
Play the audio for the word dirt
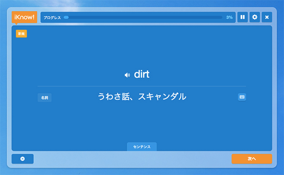point(127,75)
